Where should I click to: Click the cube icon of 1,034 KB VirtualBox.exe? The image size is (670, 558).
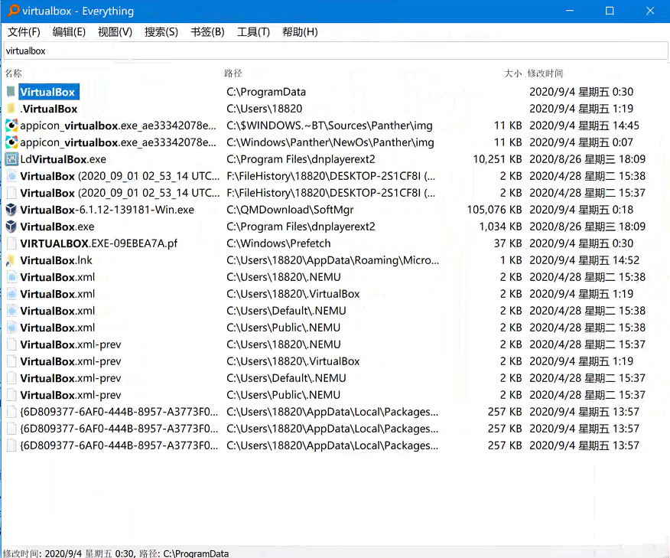point(11,227)
